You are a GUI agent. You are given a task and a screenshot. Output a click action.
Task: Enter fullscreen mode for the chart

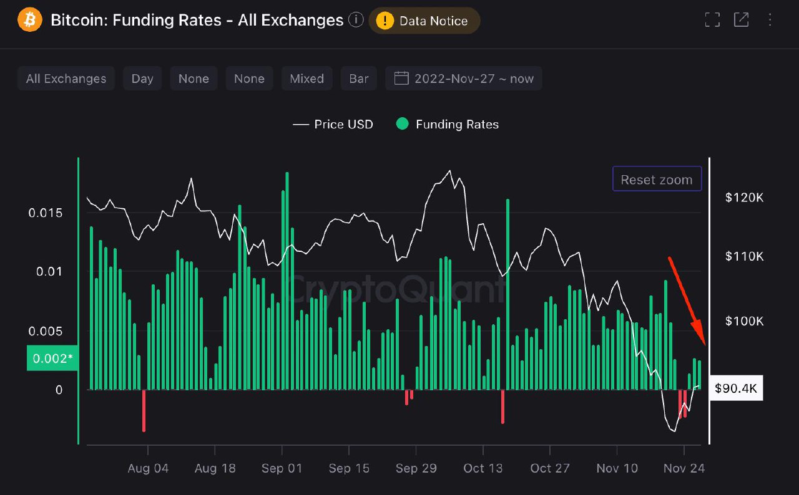[x=712, y=20]
